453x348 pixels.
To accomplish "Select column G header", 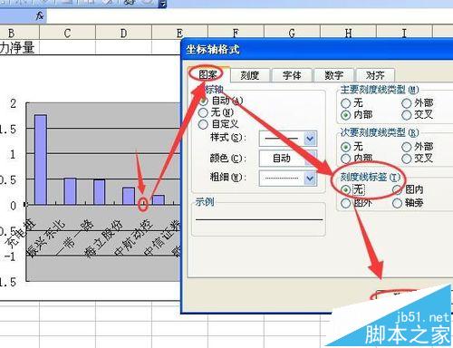I will [x=292, y=33].
